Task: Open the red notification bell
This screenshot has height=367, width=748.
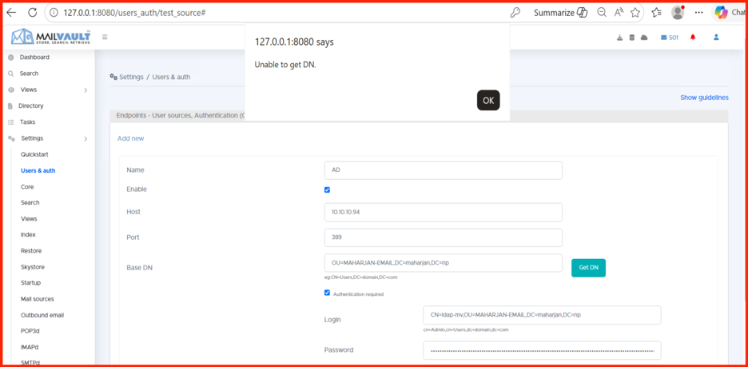Action: click(x=693, y=38)
